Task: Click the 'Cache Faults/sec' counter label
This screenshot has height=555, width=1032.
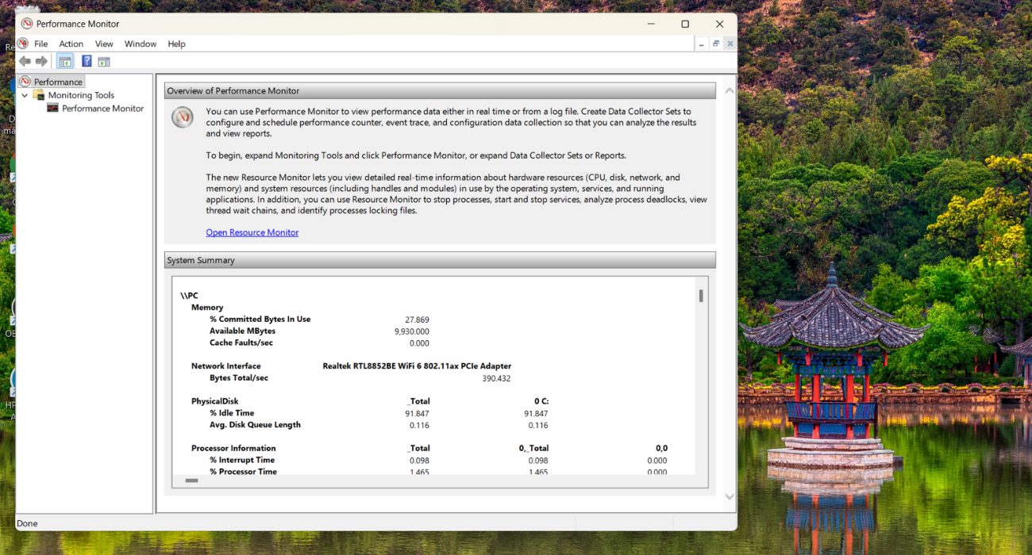Action: coord(241,343)
